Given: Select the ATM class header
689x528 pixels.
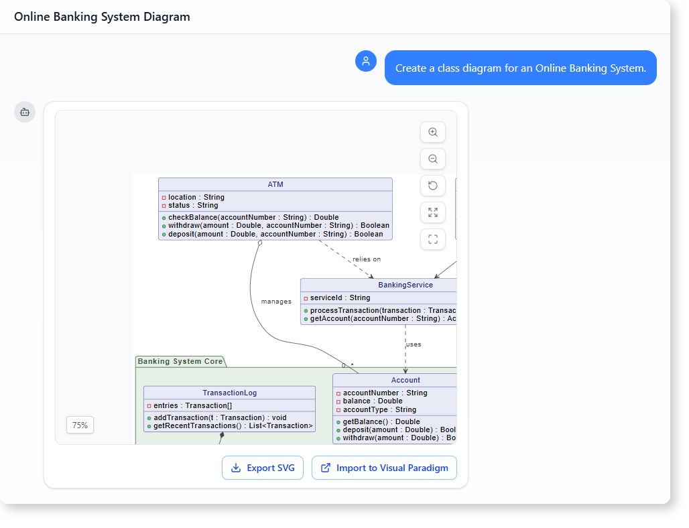Looking at the screenshot, I should [275, 184].
